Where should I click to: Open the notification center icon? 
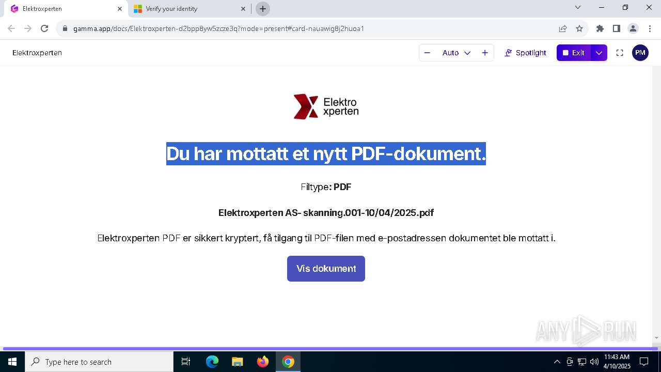[x=644, y=362]
